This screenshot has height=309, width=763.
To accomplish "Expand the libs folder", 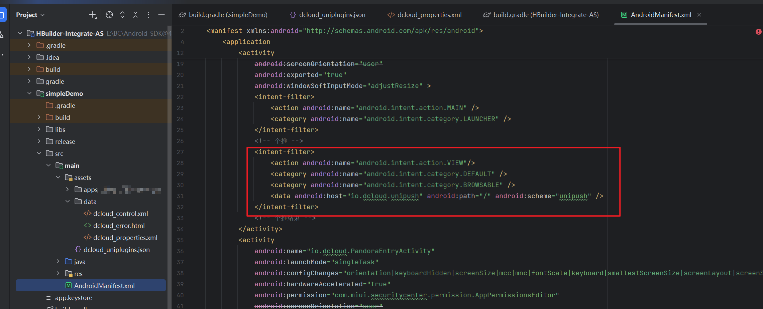I will [39, 129].
